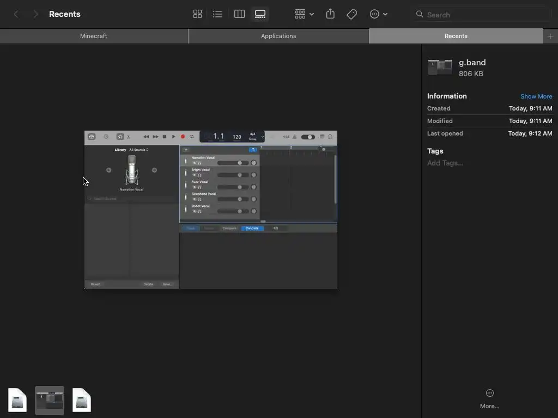This screenshot has height=418, width=558.
Task: Click the Recents window title
Action: point(64,14)
